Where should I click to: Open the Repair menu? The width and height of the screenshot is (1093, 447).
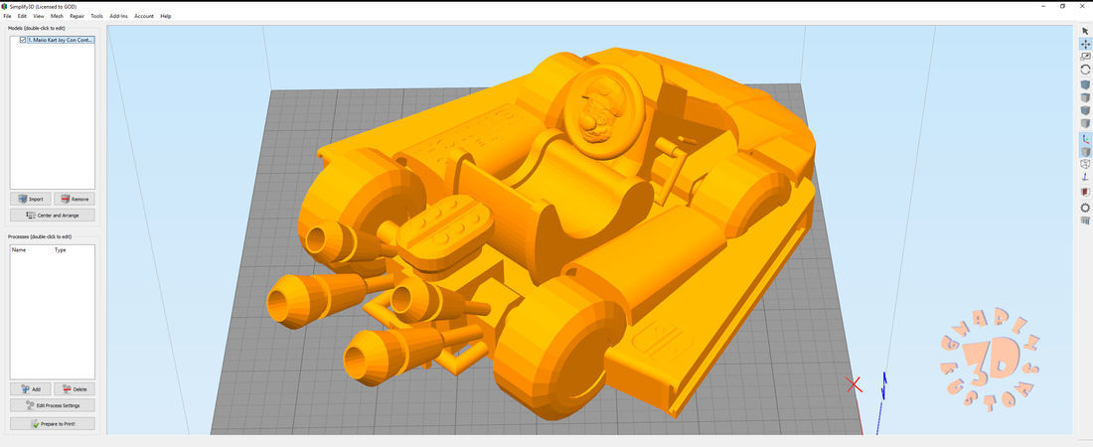click(77, 16)
